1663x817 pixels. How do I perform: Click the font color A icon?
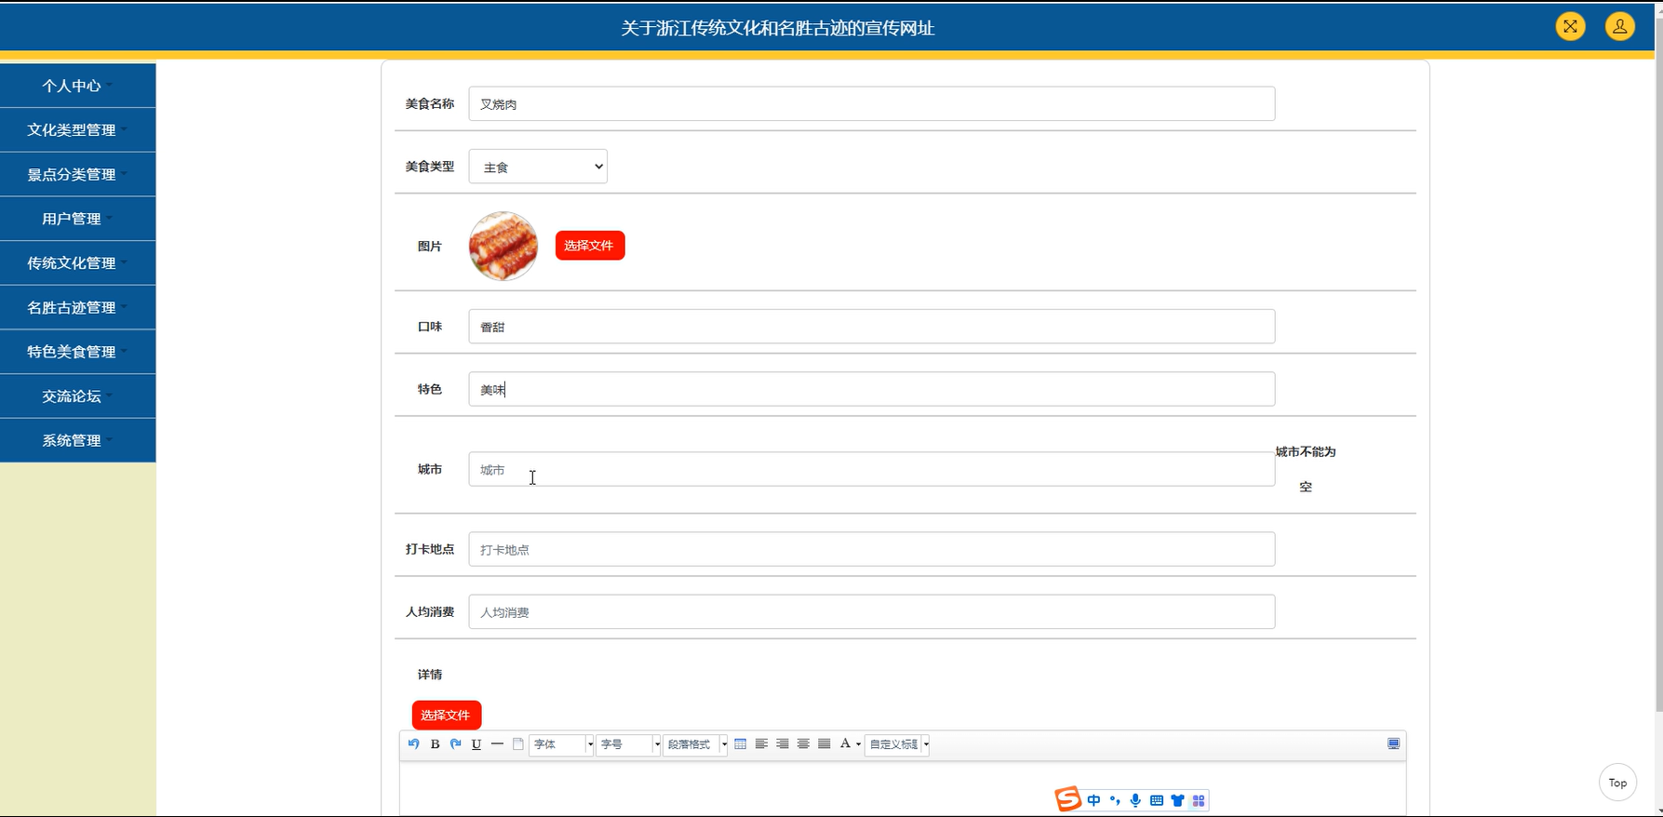845,743
